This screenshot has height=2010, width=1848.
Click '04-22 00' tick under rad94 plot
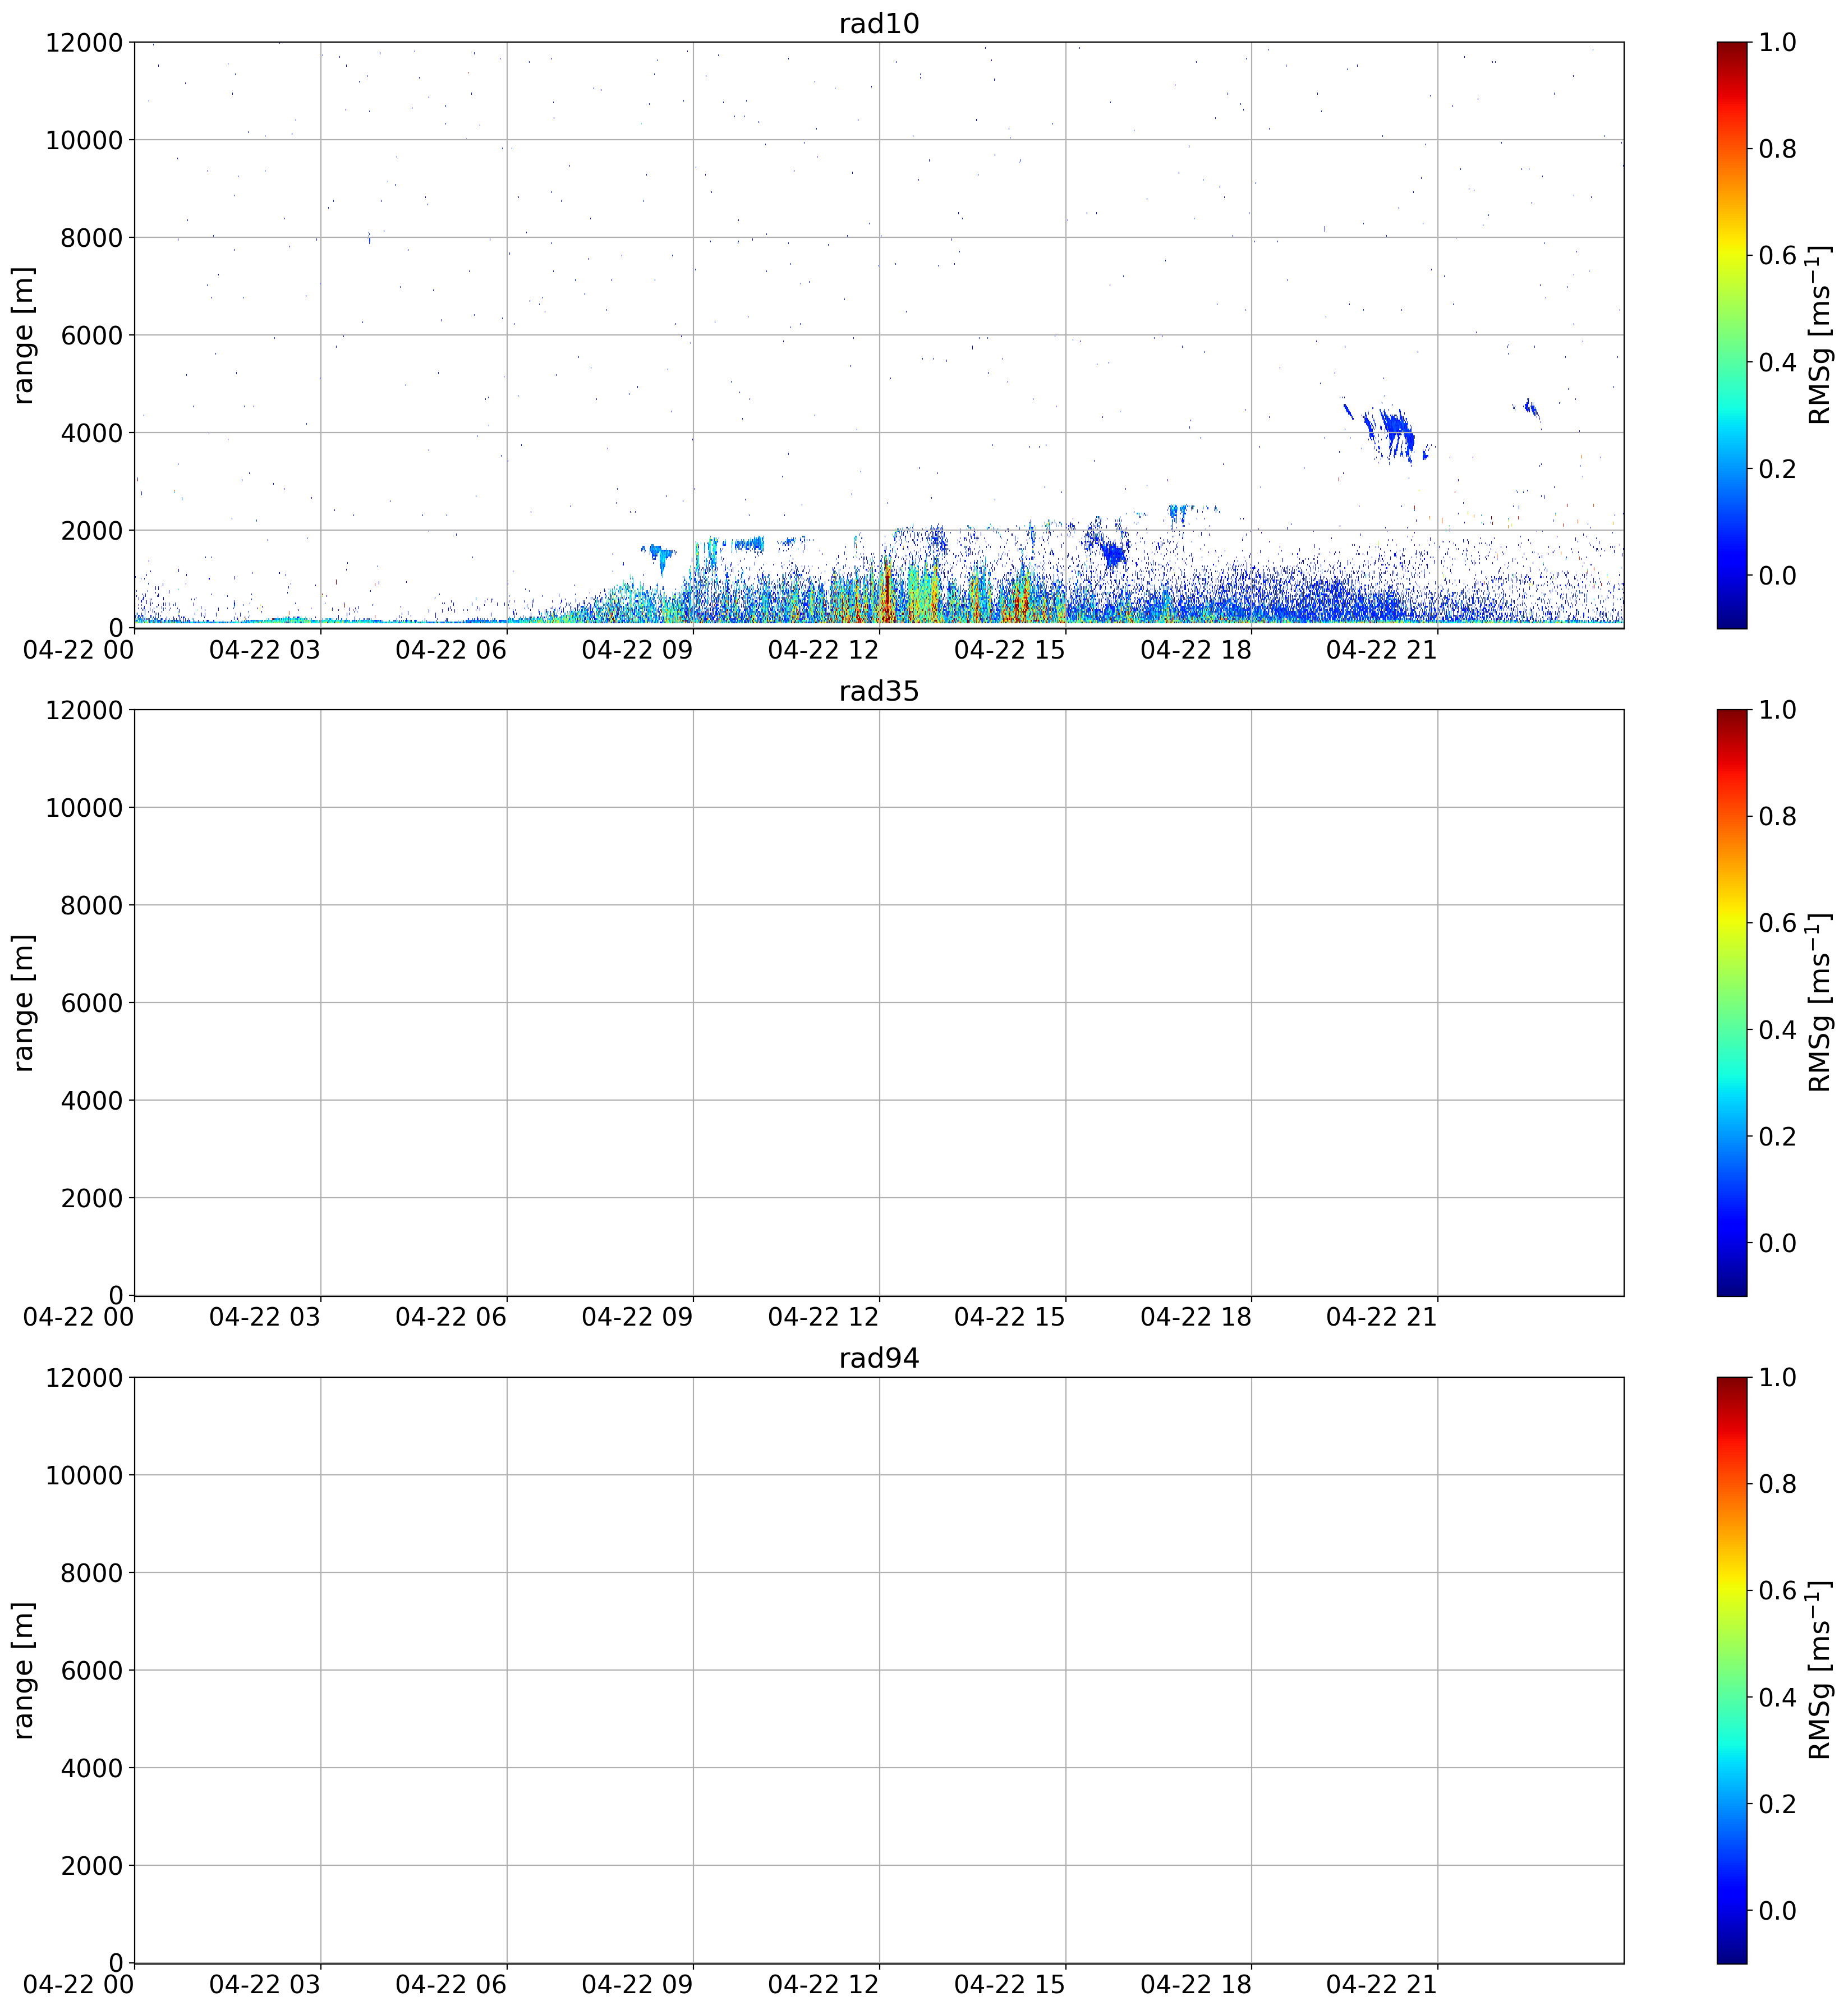(x=79, y=1985)
